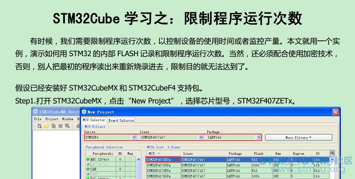
Task: Click the New Project toolbar icon in STM32CubeMX
Action: pyautogui.click(x=40, y=126)
